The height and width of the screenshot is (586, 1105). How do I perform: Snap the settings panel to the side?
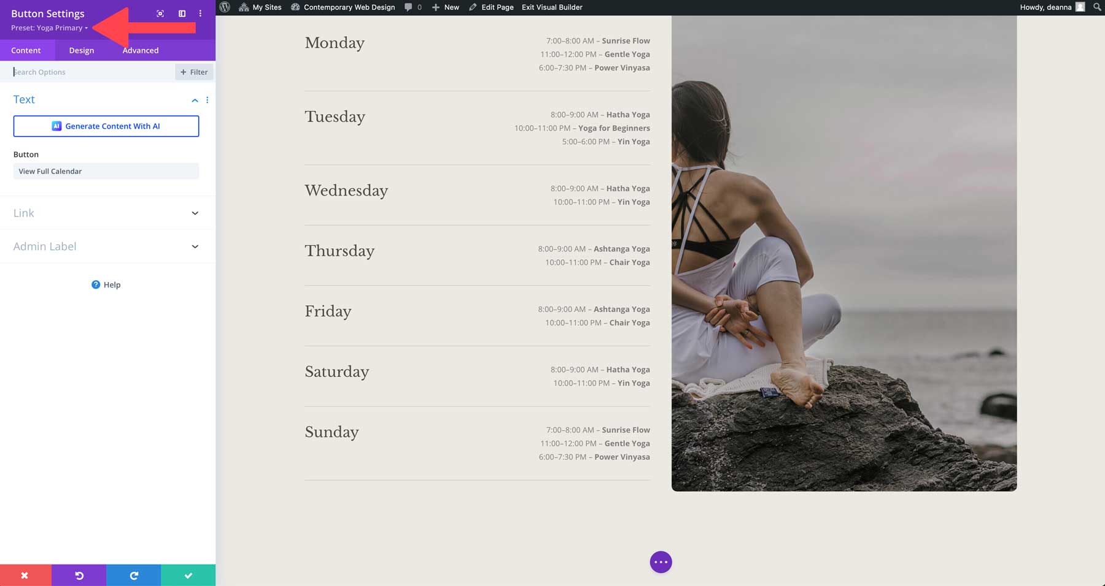[x=180, y=12]
